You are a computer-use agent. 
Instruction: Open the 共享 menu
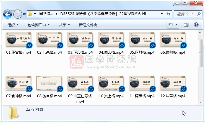pos(64,25)
